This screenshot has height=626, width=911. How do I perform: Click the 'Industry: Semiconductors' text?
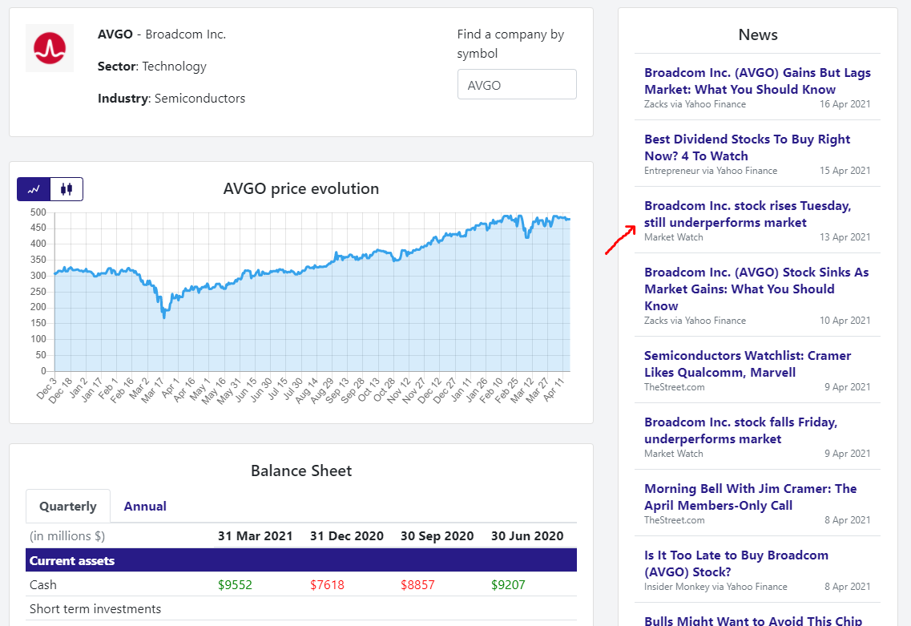tap(171, 99)
